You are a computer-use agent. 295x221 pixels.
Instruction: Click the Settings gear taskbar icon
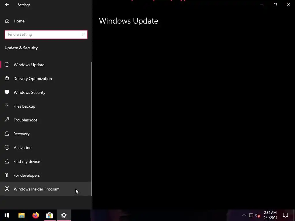point(64,215)
